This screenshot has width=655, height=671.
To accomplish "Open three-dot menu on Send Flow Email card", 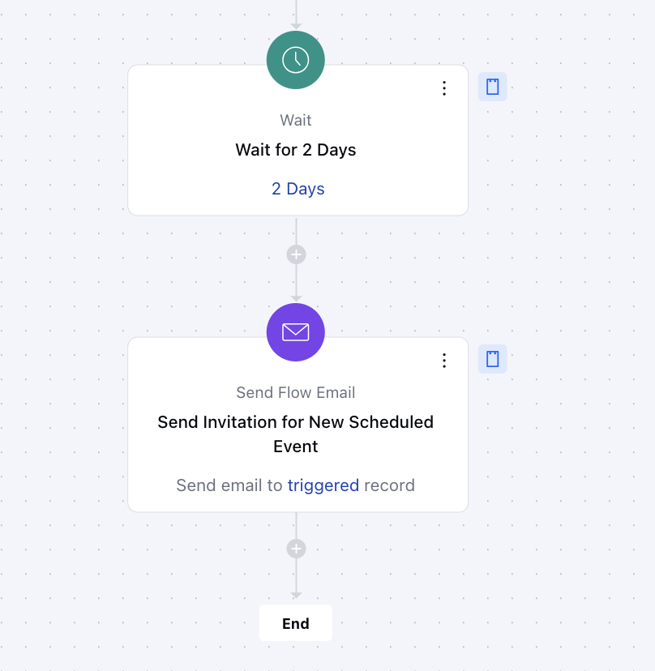I will 444,361.
